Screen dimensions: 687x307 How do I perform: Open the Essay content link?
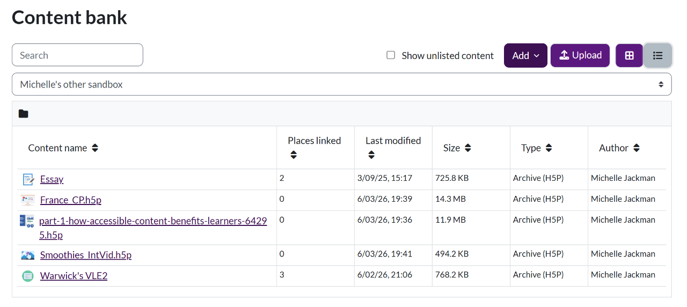(52, 179)
